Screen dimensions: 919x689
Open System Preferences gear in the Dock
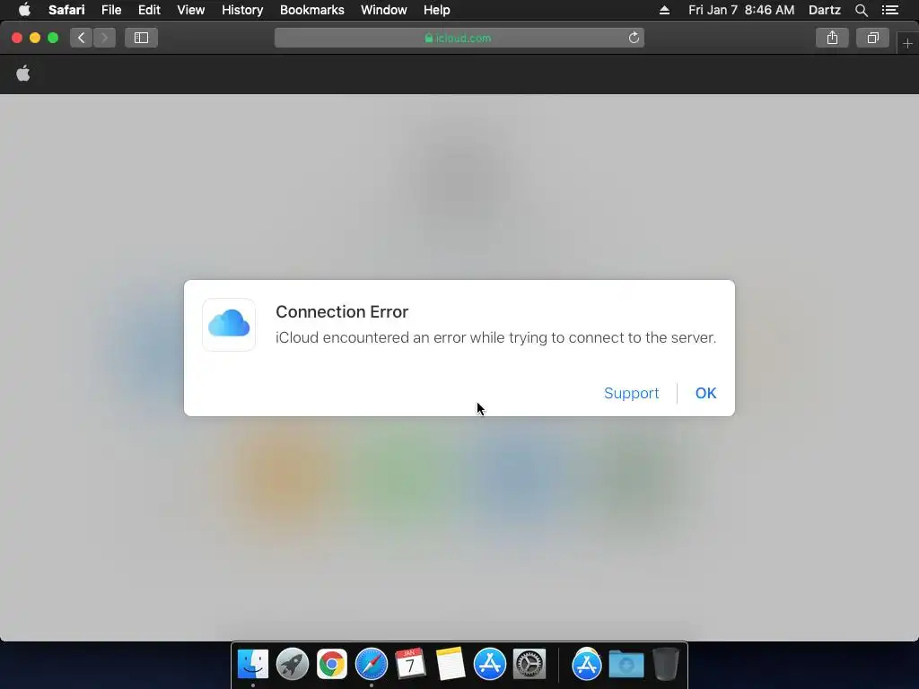pos(530,664)
